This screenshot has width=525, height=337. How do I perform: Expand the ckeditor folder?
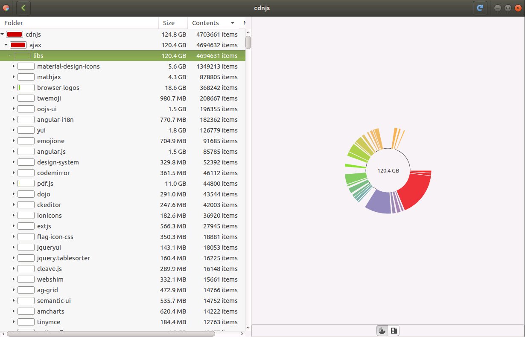14,205
